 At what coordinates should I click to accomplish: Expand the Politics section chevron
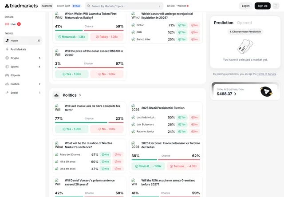(x=80, y=95)
